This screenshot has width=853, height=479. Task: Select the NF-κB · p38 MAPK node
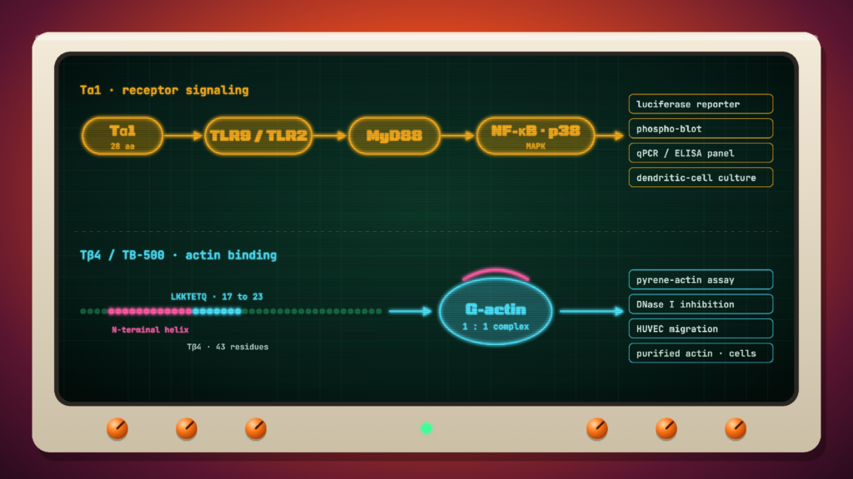tap(536, 136)
